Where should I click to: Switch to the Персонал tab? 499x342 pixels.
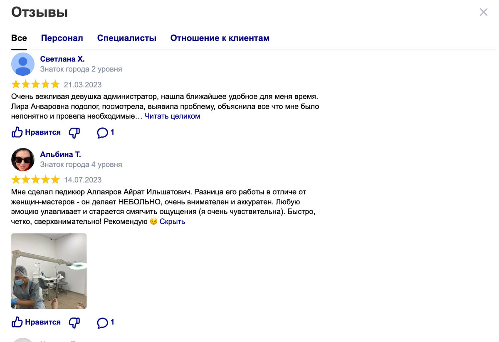coord(62,38)
